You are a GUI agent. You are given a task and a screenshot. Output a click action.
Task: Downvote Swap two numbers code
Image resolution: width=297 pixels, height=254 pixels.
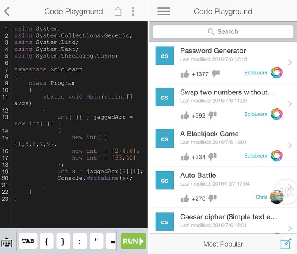click(212, 115)
